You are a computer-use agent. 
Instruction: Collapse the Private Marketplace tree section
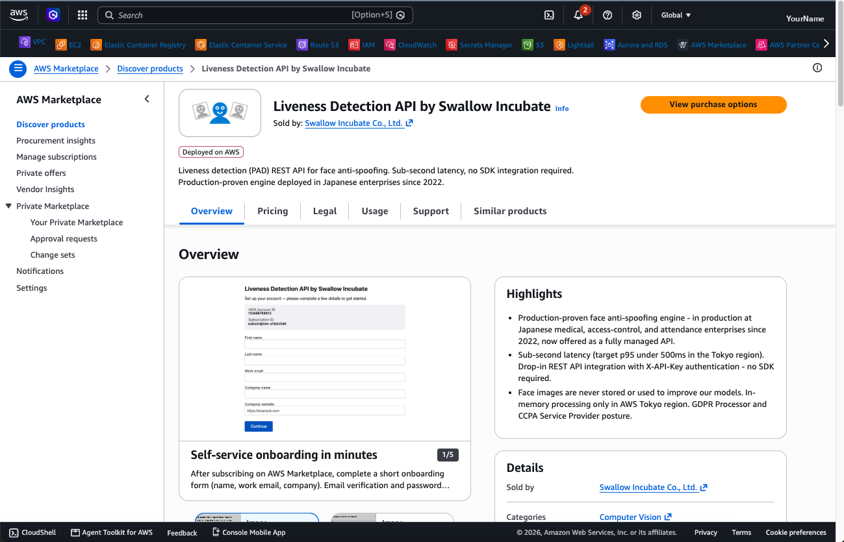[9, 206]
